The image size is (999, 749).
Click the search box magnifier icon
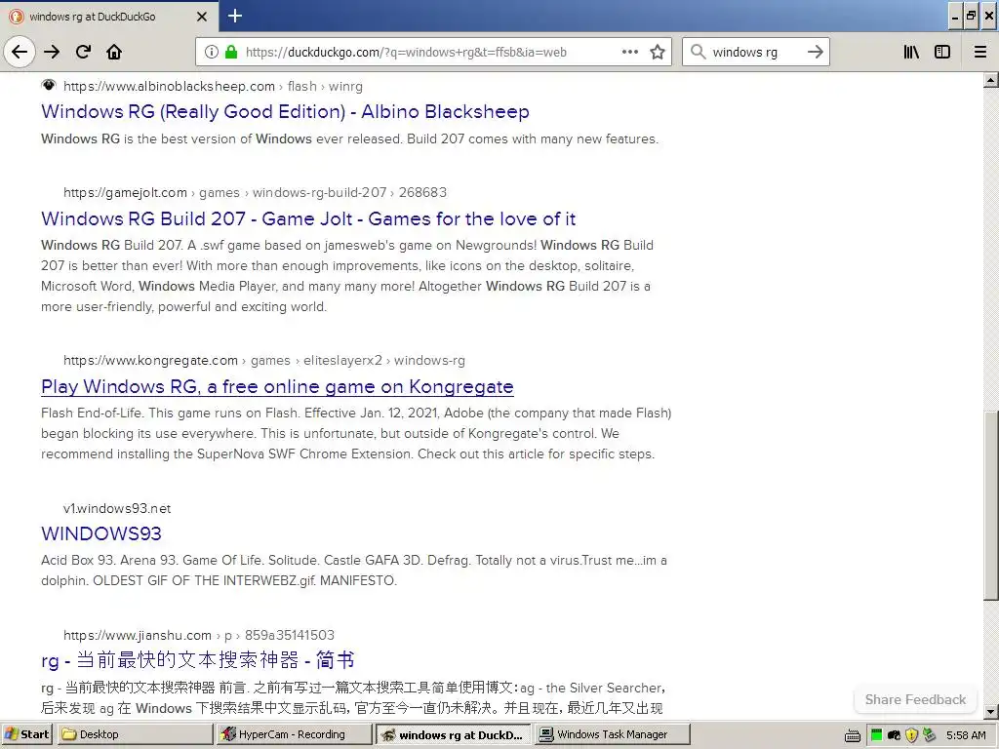coord(699,52)
